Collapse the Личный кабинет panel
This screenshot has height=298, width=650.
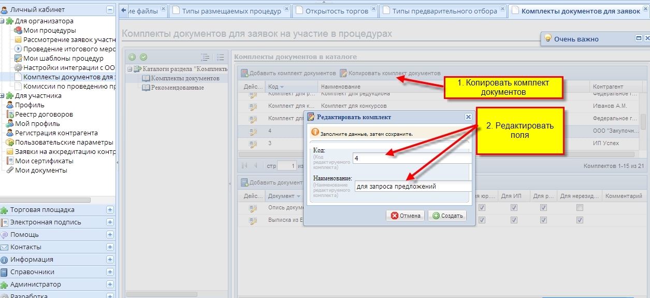[x=110, y=9]
